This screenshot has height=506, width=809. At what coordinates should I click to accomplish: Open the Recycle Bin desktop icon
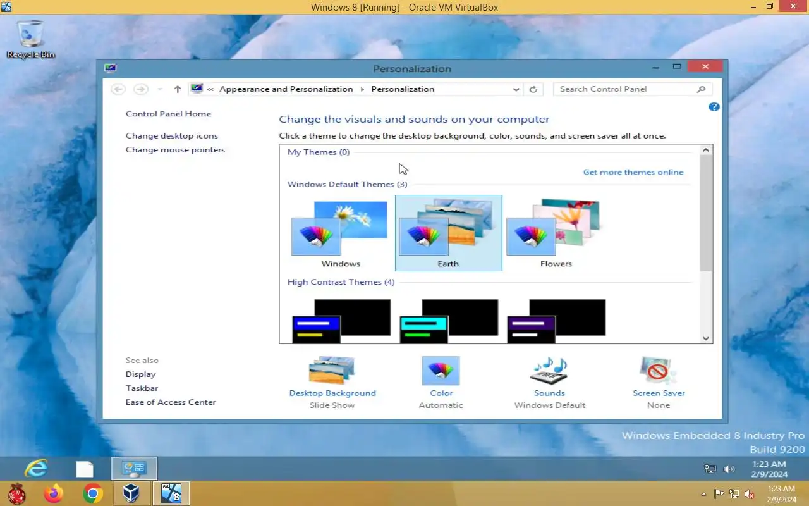31,39
